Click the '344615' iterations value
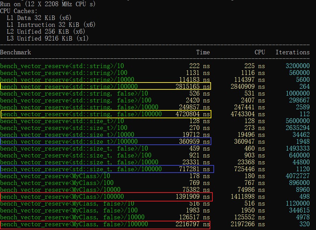 click(x=299, y=210)
